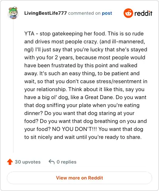
Task: Select the "30 upvotes" count label
Action: pos(28,162)
